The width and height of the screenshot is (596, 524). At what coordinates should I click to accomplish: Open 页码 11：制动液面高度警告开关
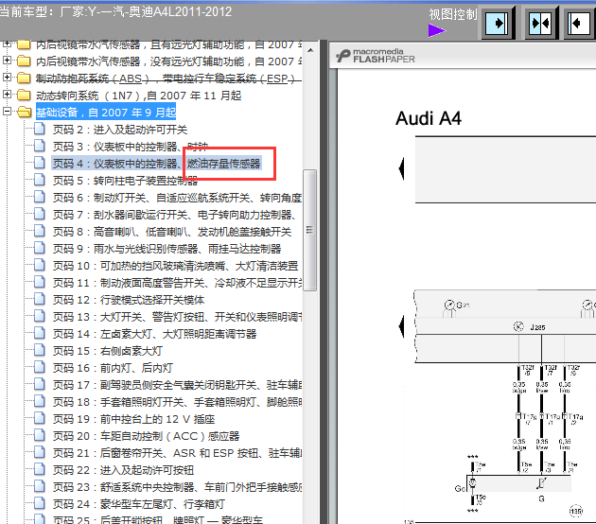[x=177, y=283]
